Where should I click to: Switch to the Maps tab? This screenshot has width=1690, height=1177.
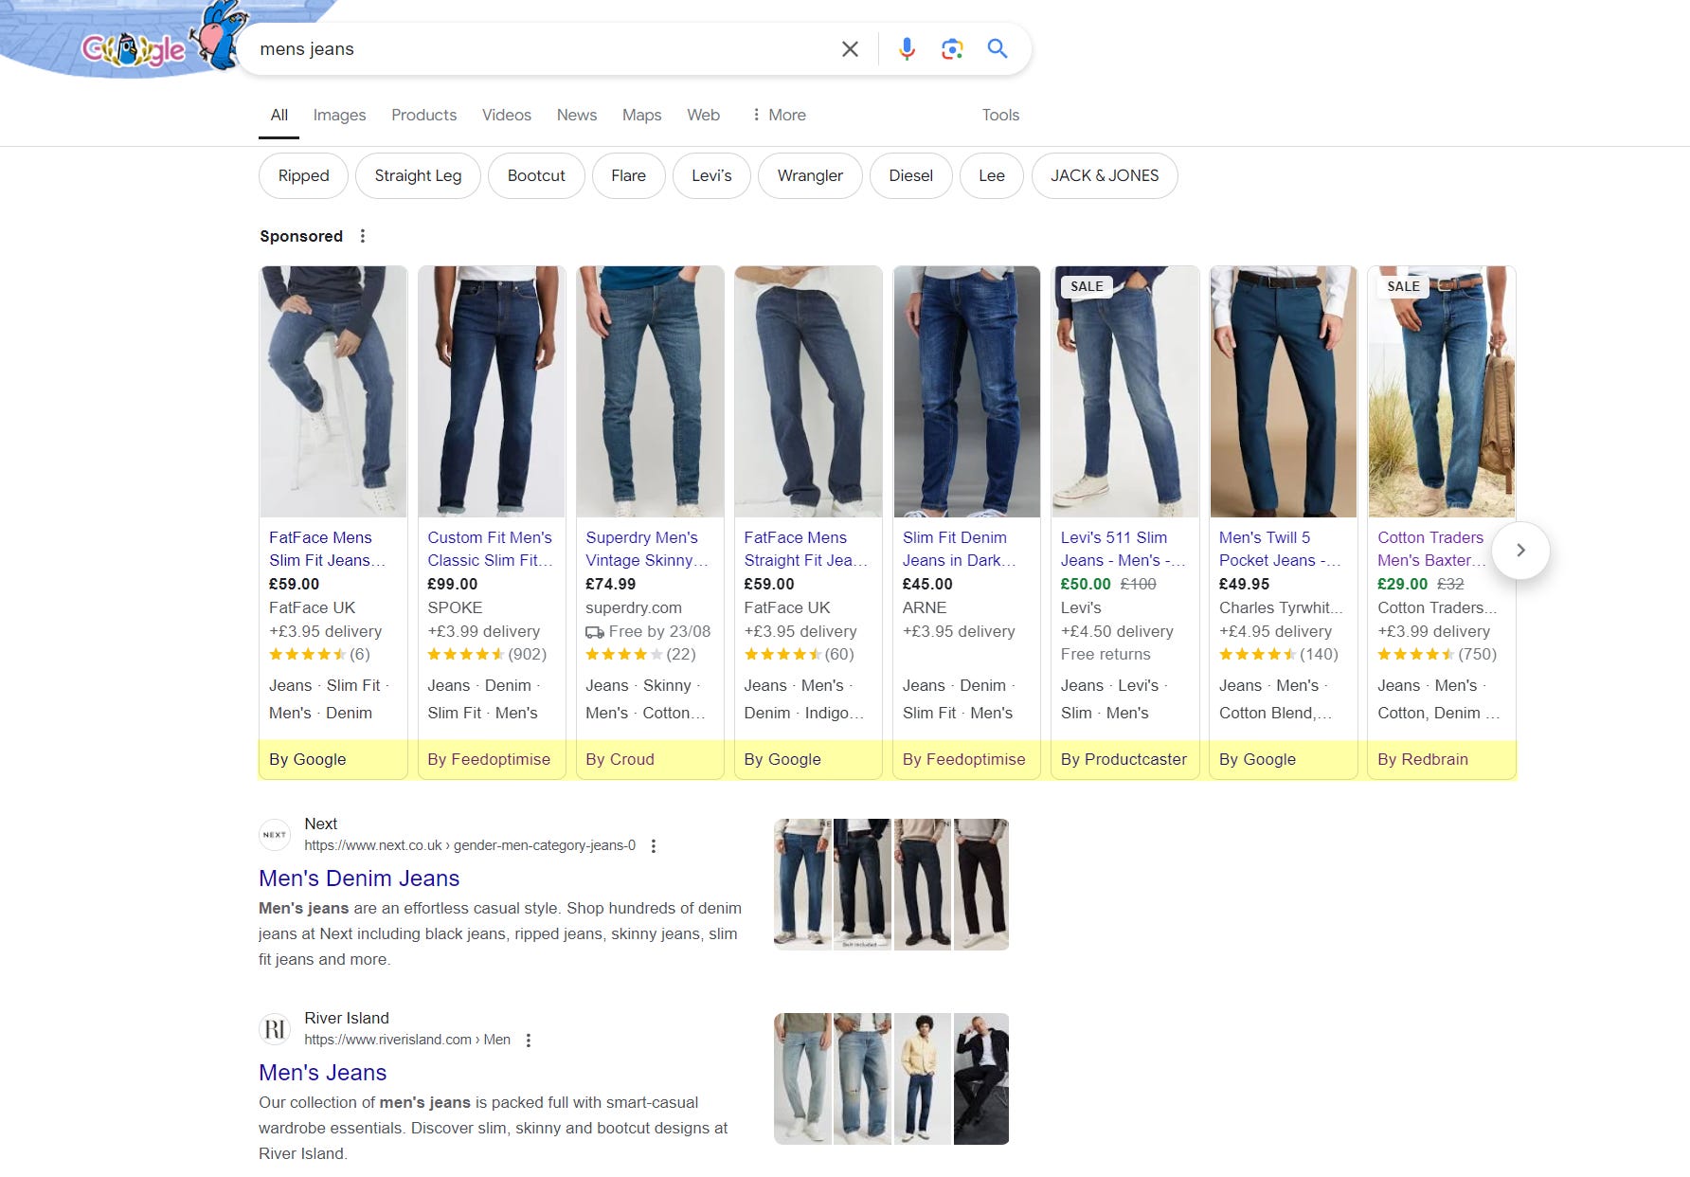641,115
